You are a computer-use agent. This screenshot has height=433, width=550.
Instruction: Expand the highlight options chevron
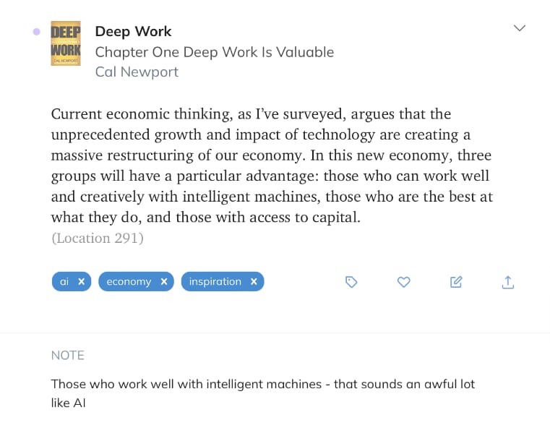tap(519, 28)
